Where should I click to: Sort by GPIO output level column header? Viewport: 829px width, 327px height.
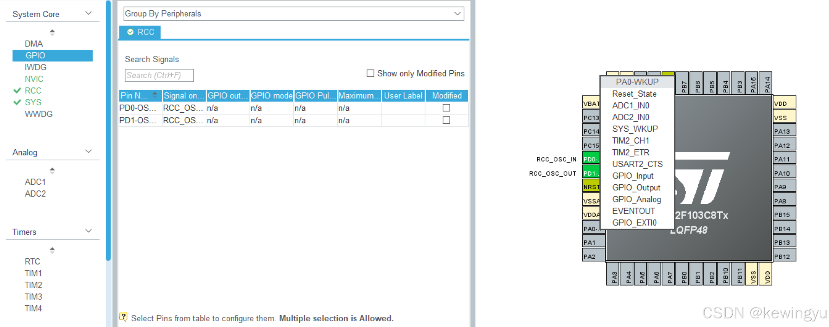[x=228, y=95]
